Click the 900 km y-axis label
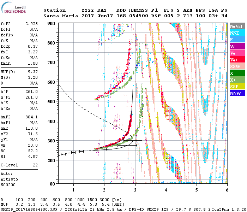The height and width of the screenshot is (212, 247). 51,24
